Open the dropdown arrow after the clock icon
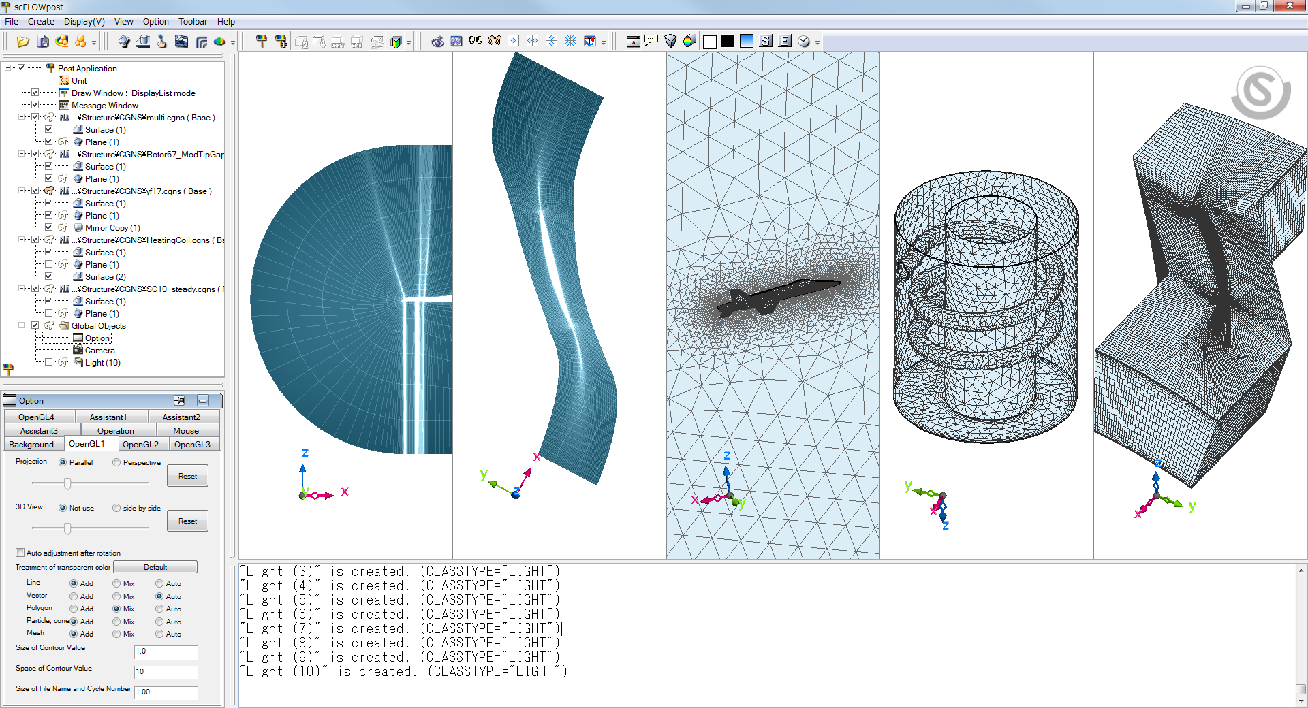1308x708 pixels. coord(817,42)
